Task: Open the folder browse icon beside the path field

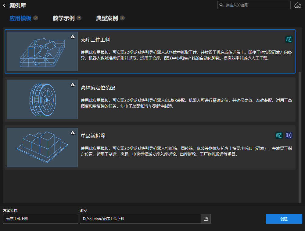Action: point(206,219)
